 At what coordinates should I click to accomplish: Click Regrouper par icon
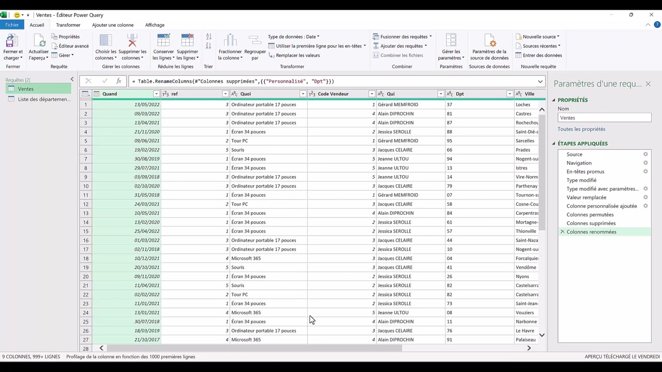(x=254, y=41)
